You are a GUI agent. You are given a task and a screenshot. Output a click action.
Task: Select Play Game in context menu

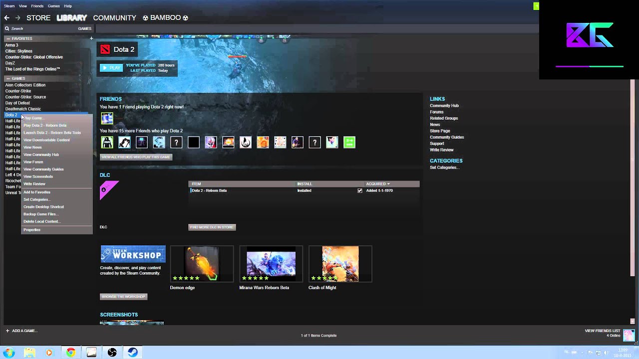pos(33,118)
